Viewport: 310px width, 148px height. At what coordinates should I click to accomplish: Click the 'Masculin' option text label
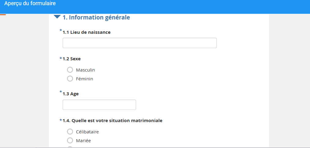(86, 70)
